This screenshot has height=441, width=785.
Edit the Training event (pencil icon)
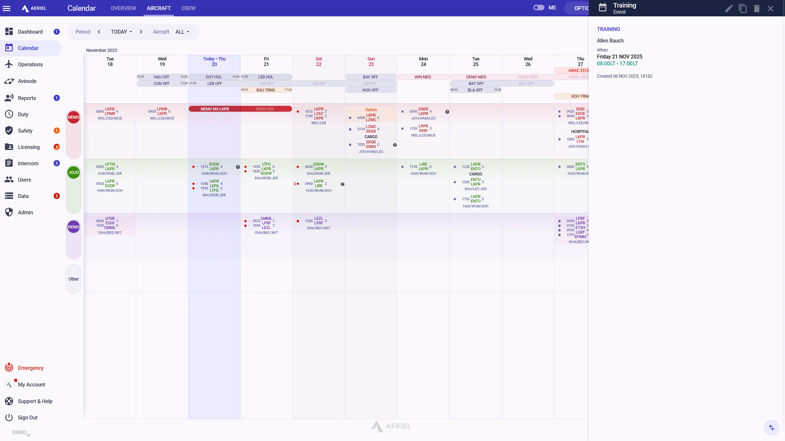tap(729, 8)
